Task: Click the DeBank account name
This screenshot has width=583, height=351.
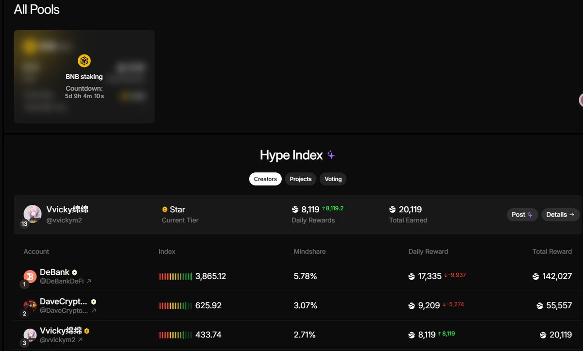Action: click(55, 272)
